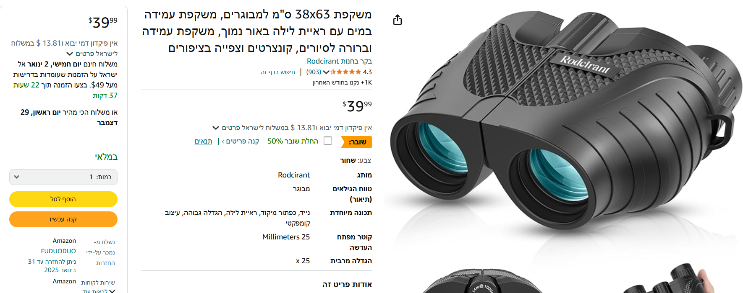Click the share icon above the product image
The height and width of the screenshot is (293, 743).
[398, 20]
